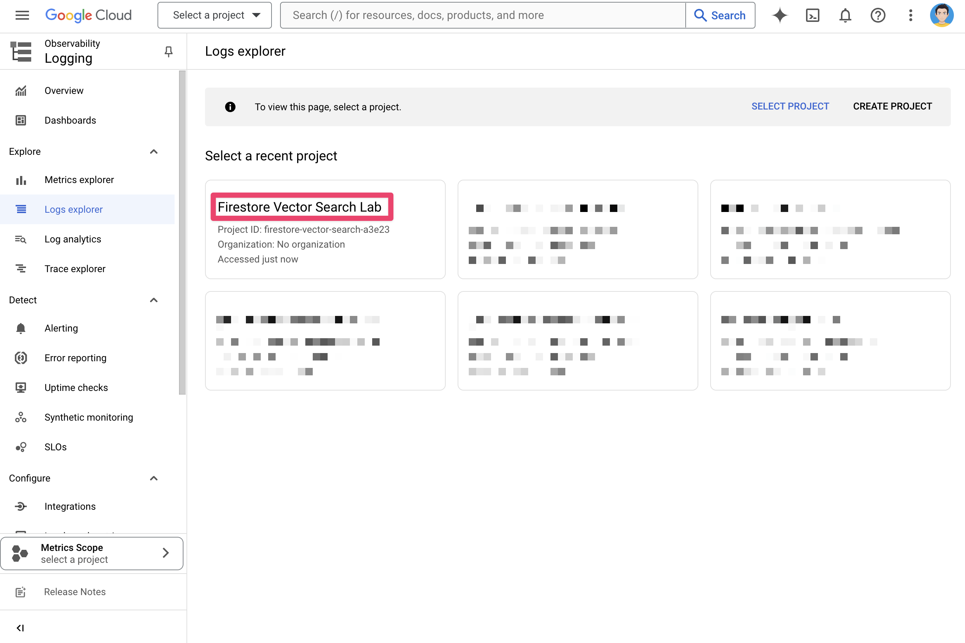The width and height of the screenshot is (965, 643).
Task: Click CREATE PROJECT button
Action: (893, 106)
